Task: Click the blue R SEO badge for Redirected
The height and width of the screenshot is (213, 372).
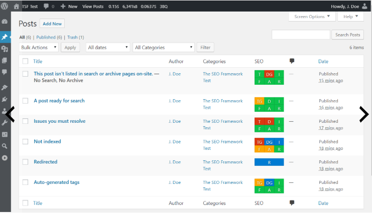Action: (269, 162)
